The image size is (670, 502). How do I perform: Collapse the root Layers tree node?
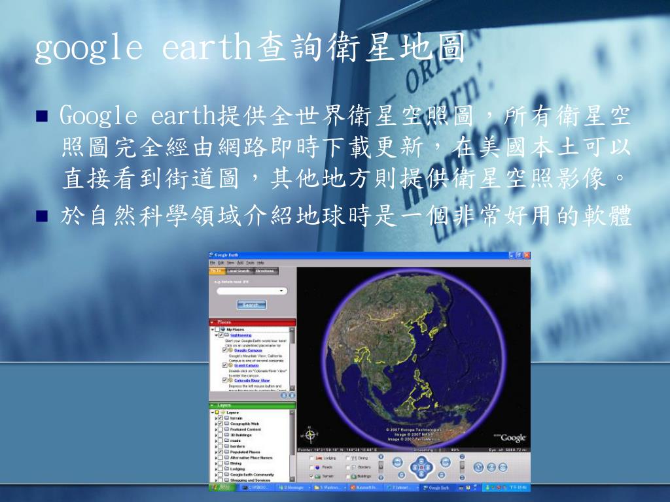(x=213, y=412)
